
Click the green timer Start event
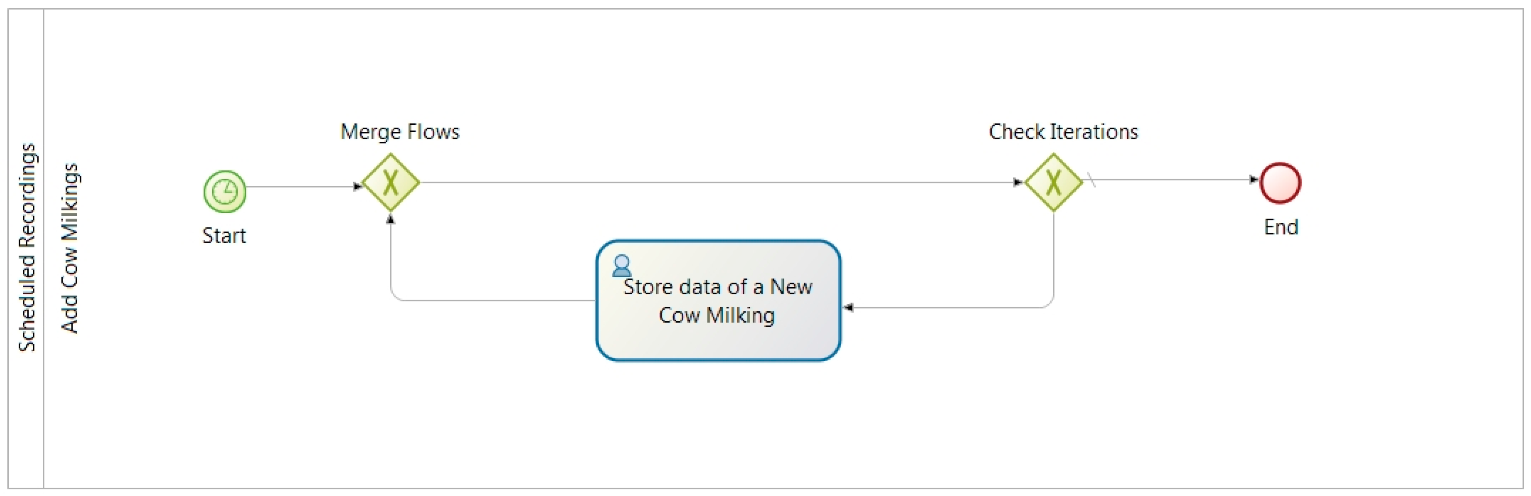[225, 191]
